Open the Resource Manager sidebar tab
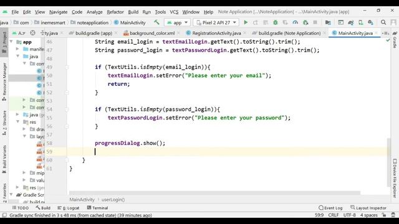This screenshot has width=399, height=224. click(x=4, y=82)
